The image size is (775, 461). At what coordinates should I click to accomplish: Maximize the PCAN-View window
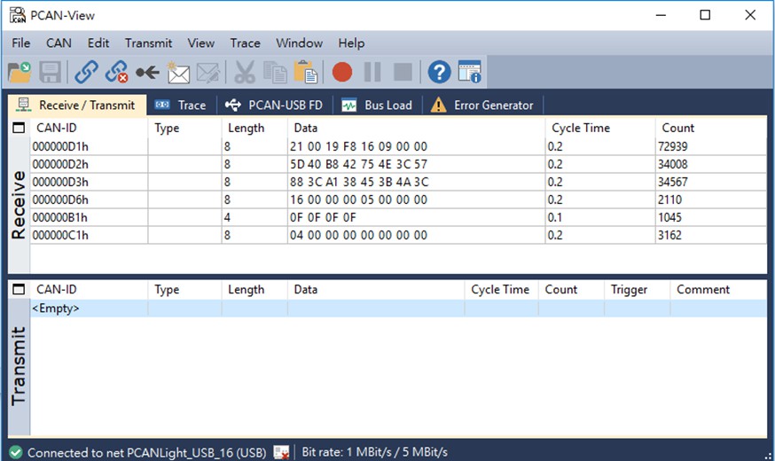(x=705, y=15)
